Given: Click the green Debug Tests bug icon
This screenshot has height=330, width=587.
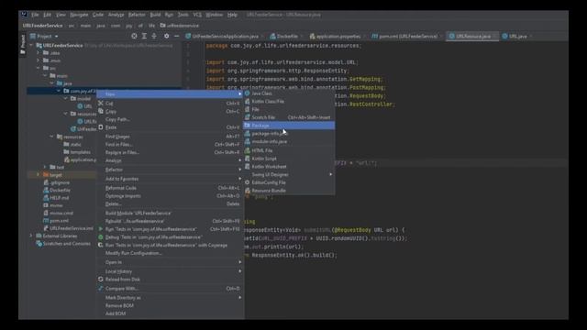Looking at the screenshot, I should pos(101,236).
